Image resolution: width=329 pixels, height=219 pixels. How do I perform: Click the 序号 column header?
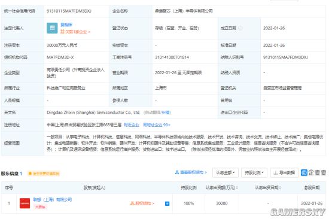pyautogui.click(x=9, y=187)
